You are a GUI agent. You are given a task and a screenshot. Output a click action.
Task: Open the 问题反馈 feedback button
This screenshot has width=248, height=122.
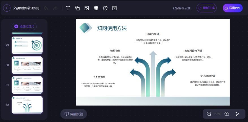[x=74, y=114]
